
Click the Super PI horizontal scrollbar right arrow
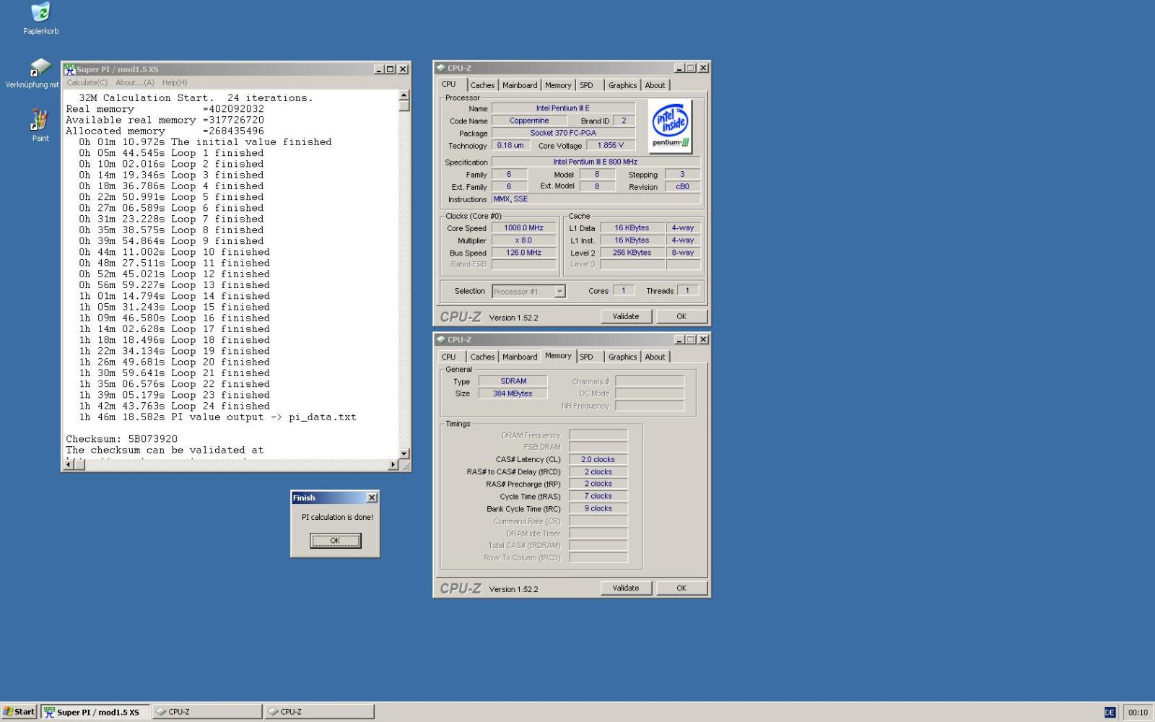[393, 465]
